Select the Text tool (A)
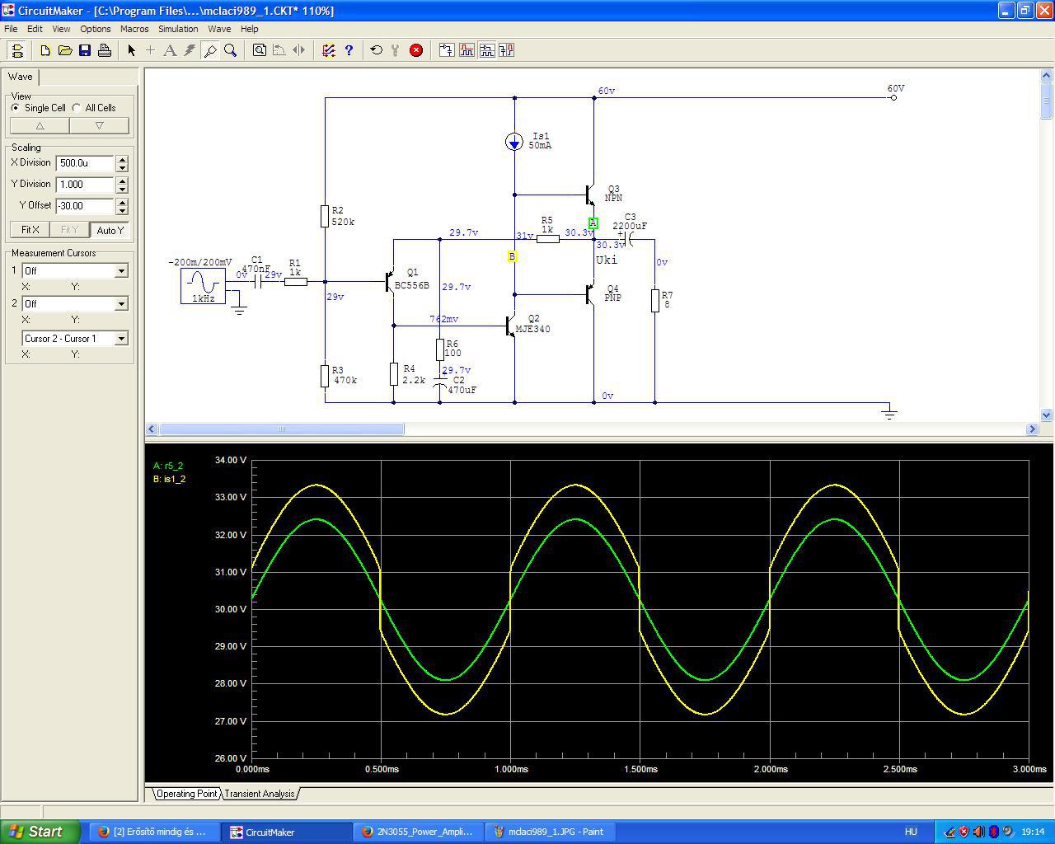This screenshot has width=1055, height=844. pyautogui.click(x=170, y=50)
